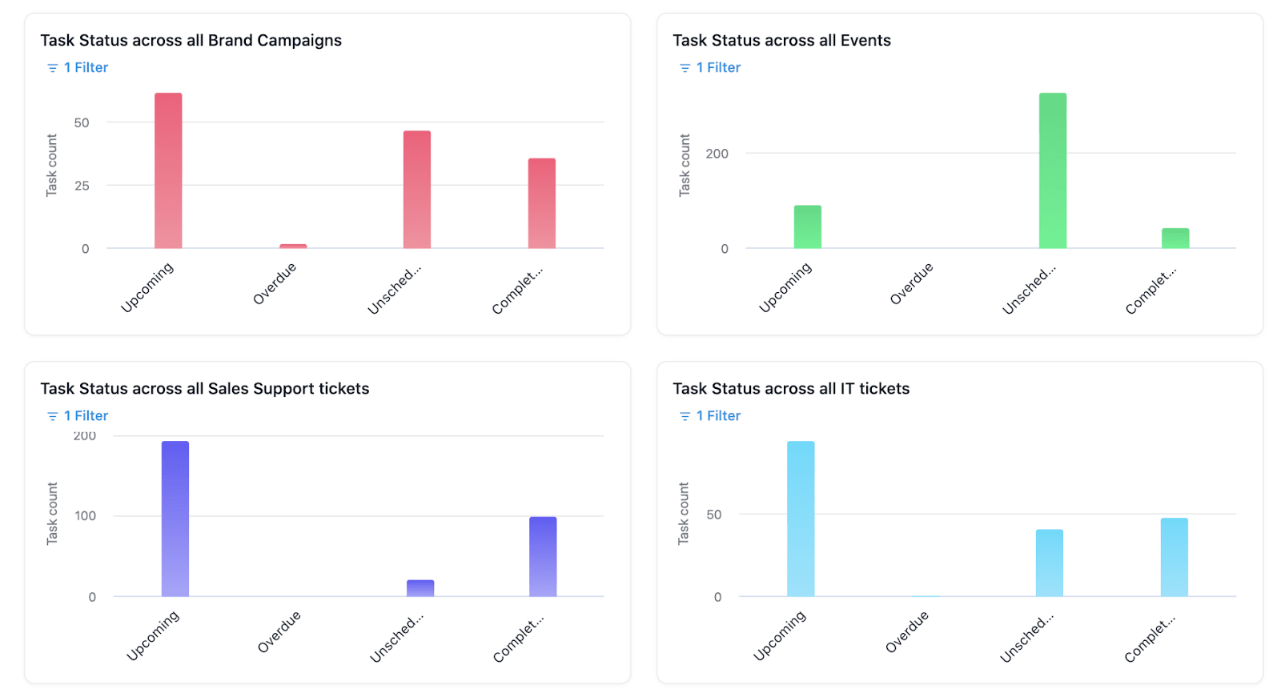Click the Upcoming axis label in Sales Support chart
The image size is (1281, 693).
pyautogui.click(x=153, y=634)
